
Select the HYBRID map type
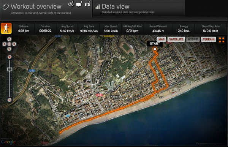point(193,39)
